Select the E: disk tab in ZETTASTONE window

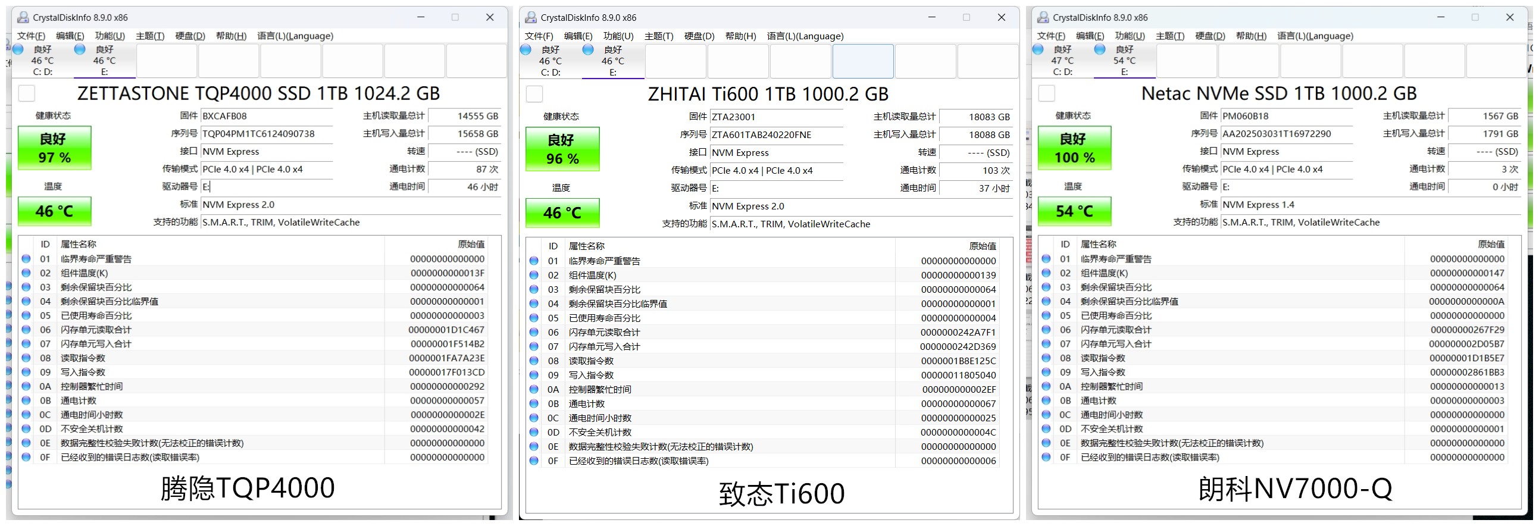click(x=105, y=60)
